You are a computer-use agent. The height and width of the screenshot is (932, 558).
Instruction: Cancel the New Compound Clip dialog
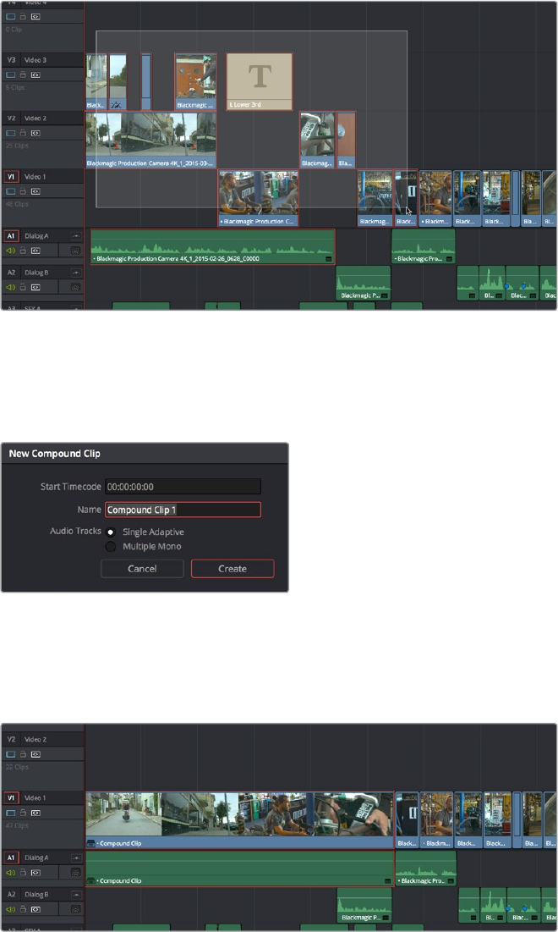click(x=142, y=569)
